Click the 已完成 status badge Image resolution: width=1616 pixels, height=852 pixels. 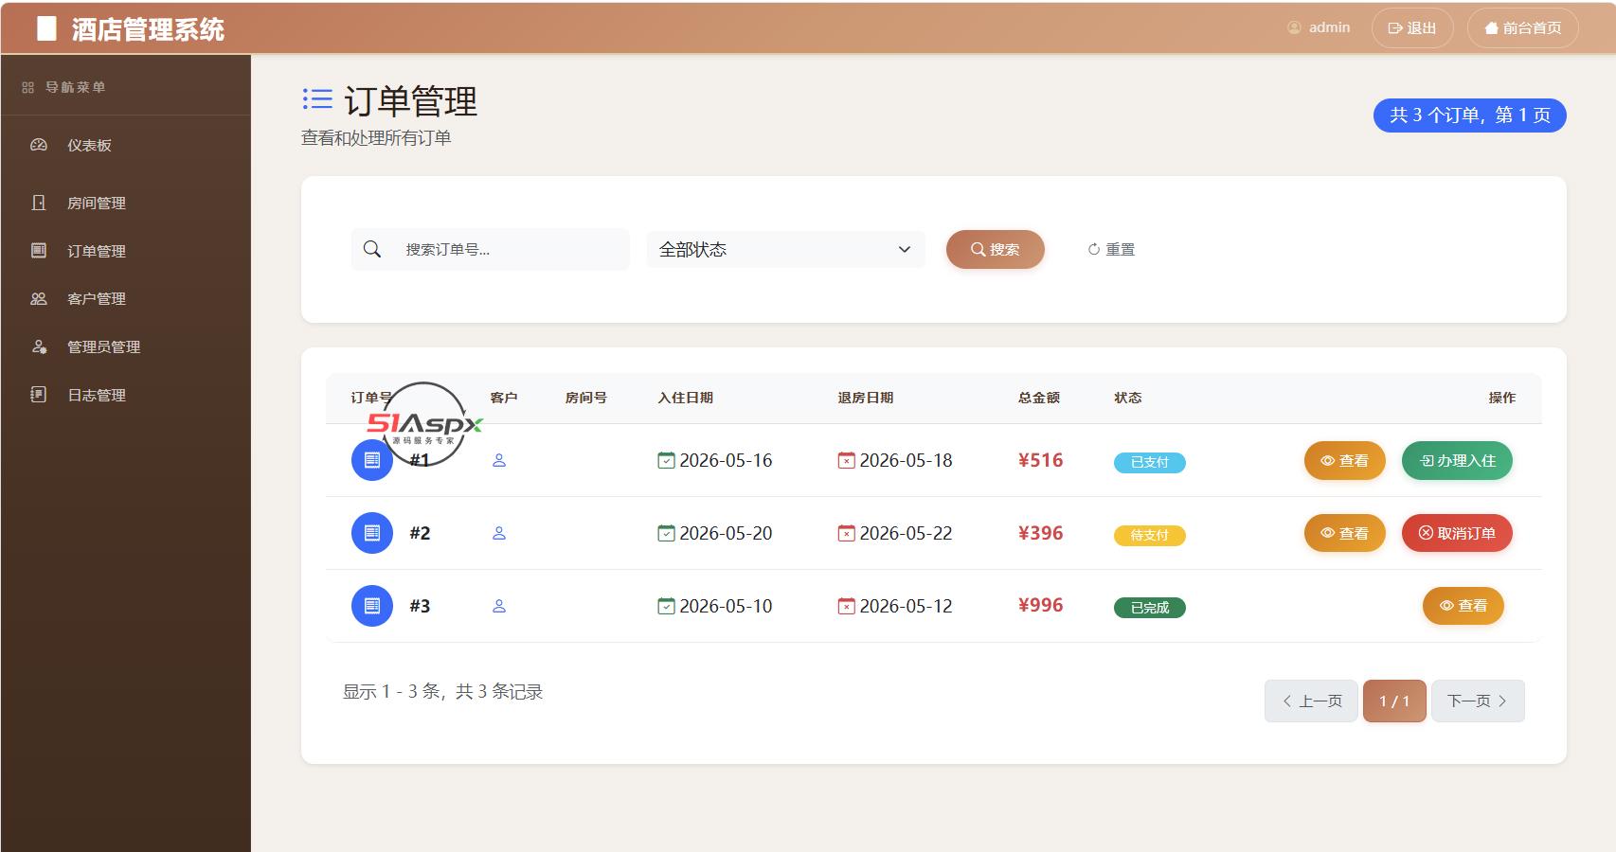1149,608
